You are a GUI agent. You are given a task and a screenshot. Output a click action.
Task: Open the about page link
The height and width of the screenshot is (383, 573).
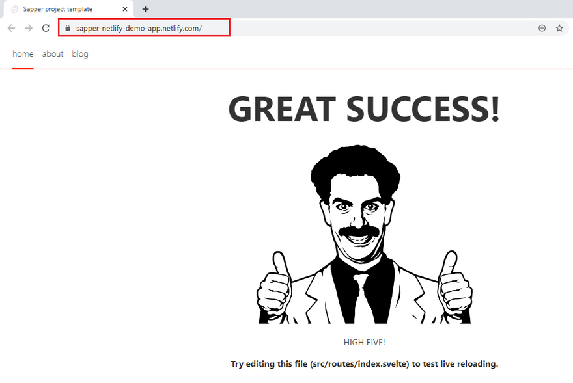pos(53,54)
